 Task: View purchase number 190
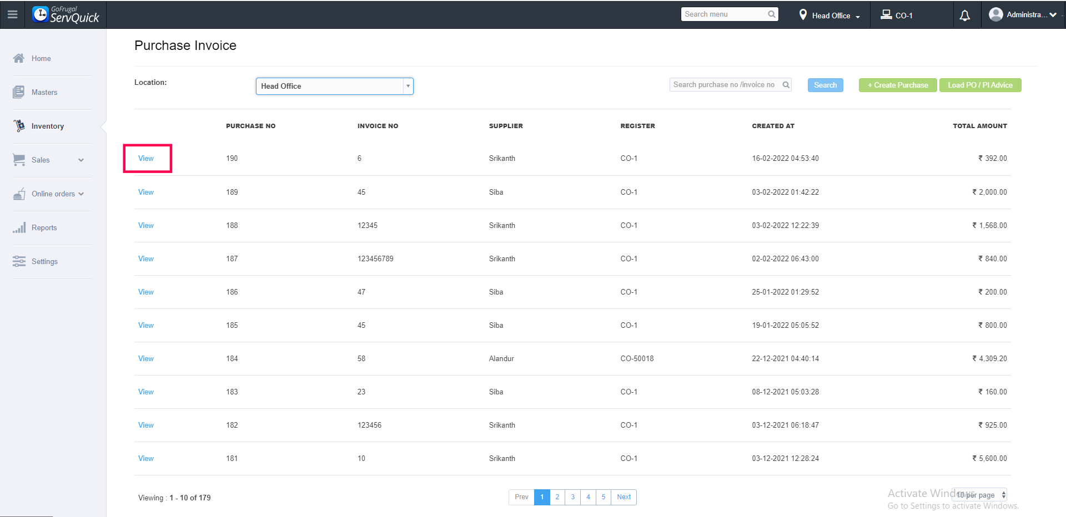point(146,158)
